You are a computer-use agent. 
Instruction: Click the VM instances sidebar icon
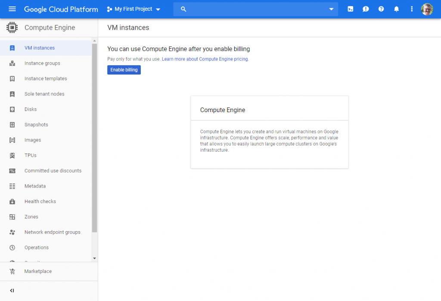coord(12,48)
